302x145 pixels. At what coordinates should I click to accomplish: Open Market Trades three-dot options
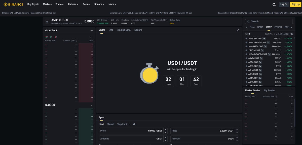291,90
